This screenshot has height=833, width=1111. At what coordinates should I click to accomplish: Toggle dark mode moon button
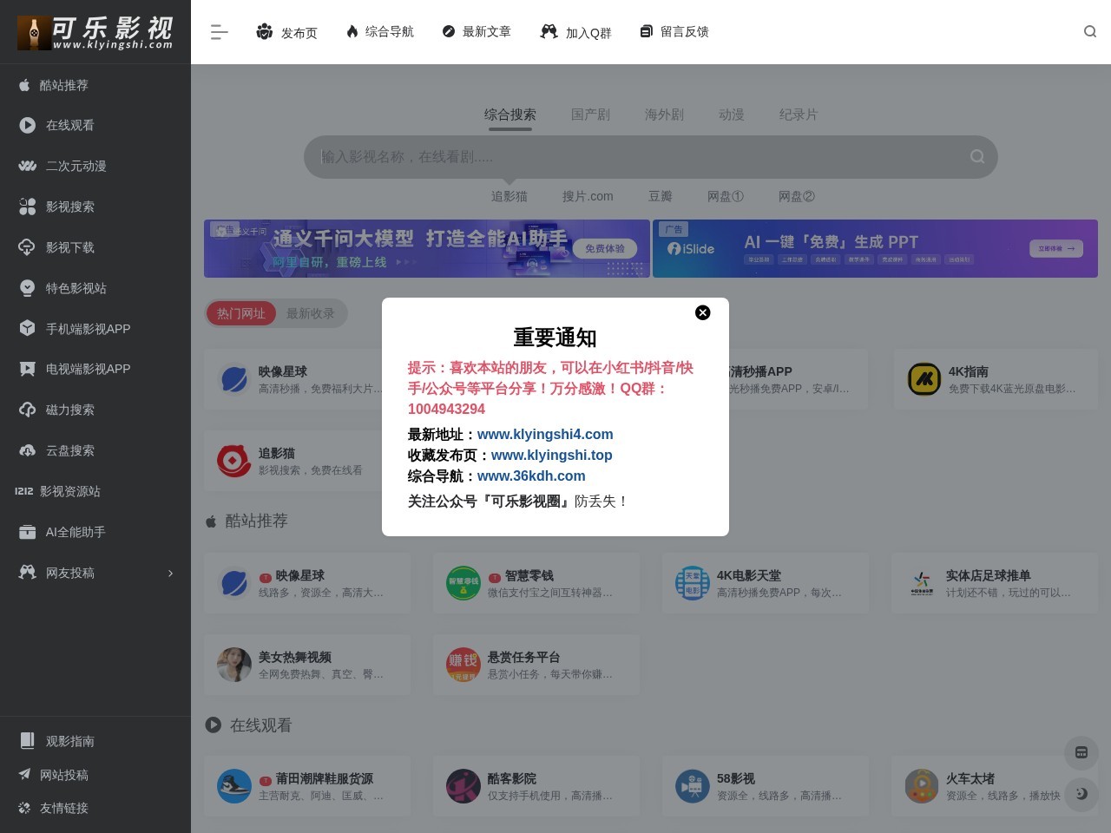[1081, 794]
